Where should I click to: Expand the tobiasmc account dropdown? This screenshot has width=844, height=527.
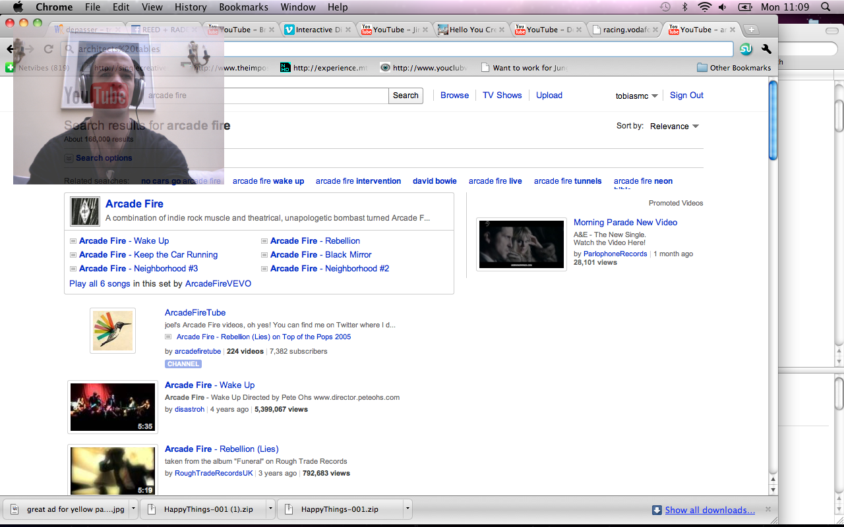click(636, 96)
